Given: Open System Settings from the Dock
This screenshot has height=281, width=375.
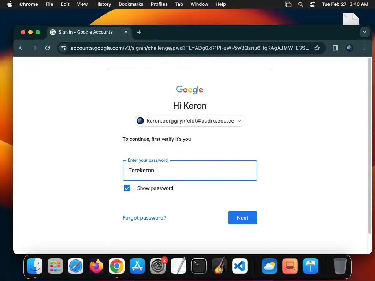Looking at the screenshot, I should tap(158, 266).
